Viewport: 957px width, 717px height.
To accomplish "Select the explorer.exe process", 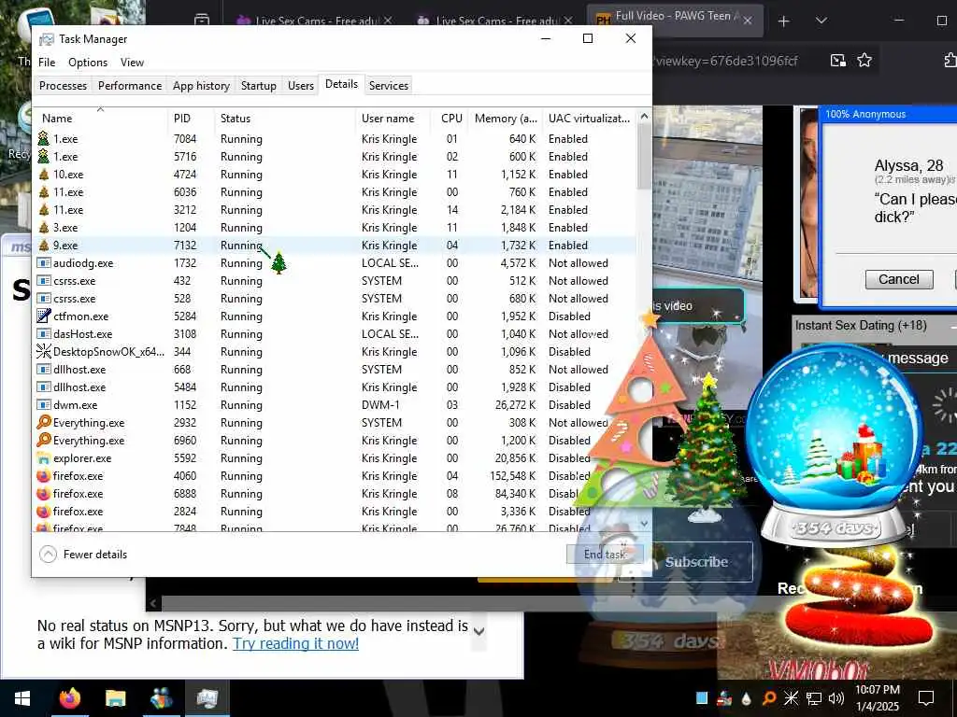I will (x=336, y=457).
